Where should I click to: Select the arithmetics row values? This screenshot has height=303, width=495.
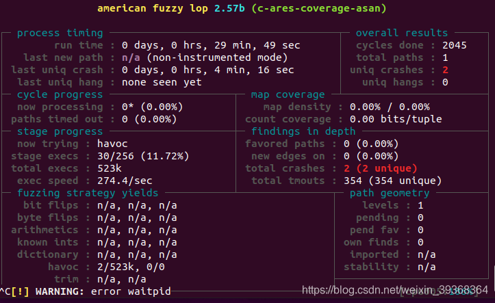point(137,230)
